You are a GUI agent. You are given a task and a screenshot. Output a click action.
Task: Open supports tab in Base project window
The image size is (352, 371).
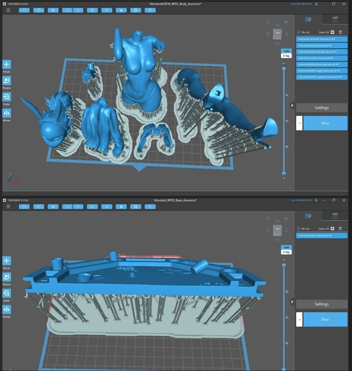(335, 216)
